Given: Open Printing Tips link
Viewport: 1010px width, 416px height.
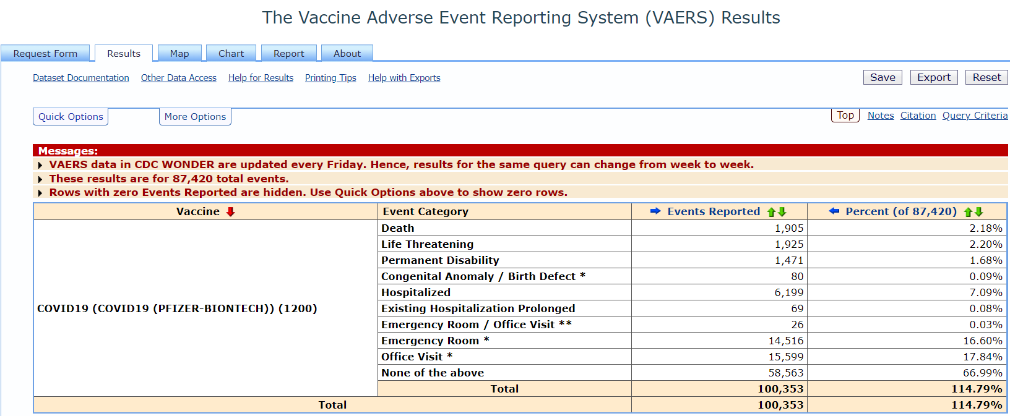Looking at the screenshot, I should pos(330,78).
